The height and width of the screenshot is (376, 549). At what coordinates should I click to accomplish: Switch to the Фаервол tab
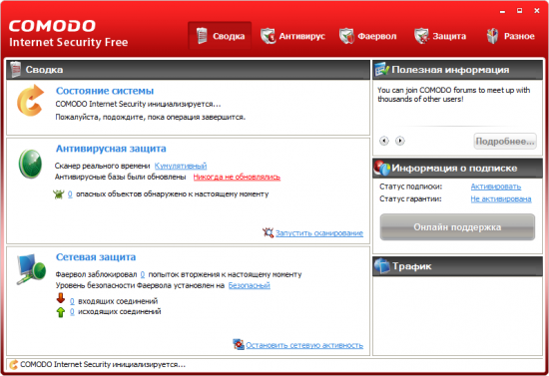tap(367, 36)
